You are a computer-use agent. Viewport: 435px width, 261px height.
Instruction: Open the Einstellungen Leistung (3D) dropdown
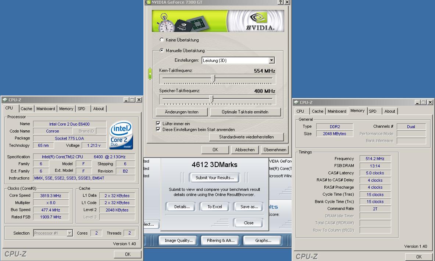[272, 61]
